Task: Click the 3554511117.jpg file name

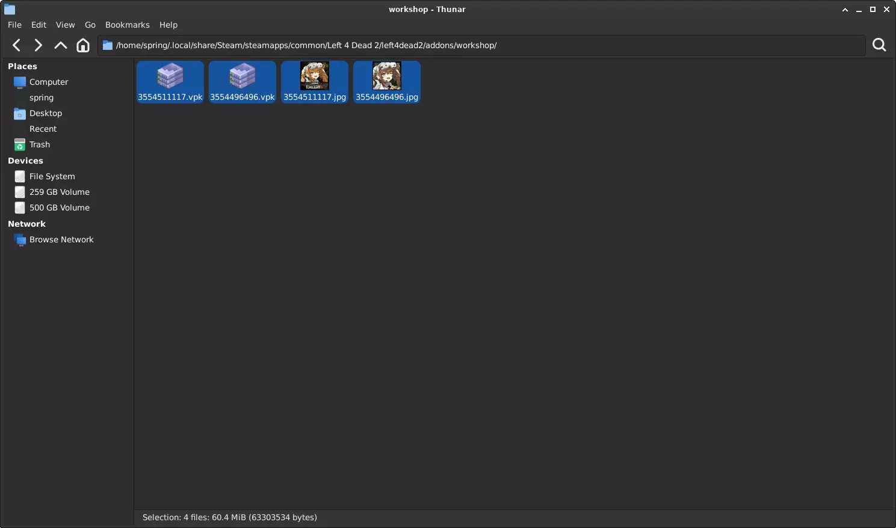Action: pyautogui.click(x=315, y=97)
